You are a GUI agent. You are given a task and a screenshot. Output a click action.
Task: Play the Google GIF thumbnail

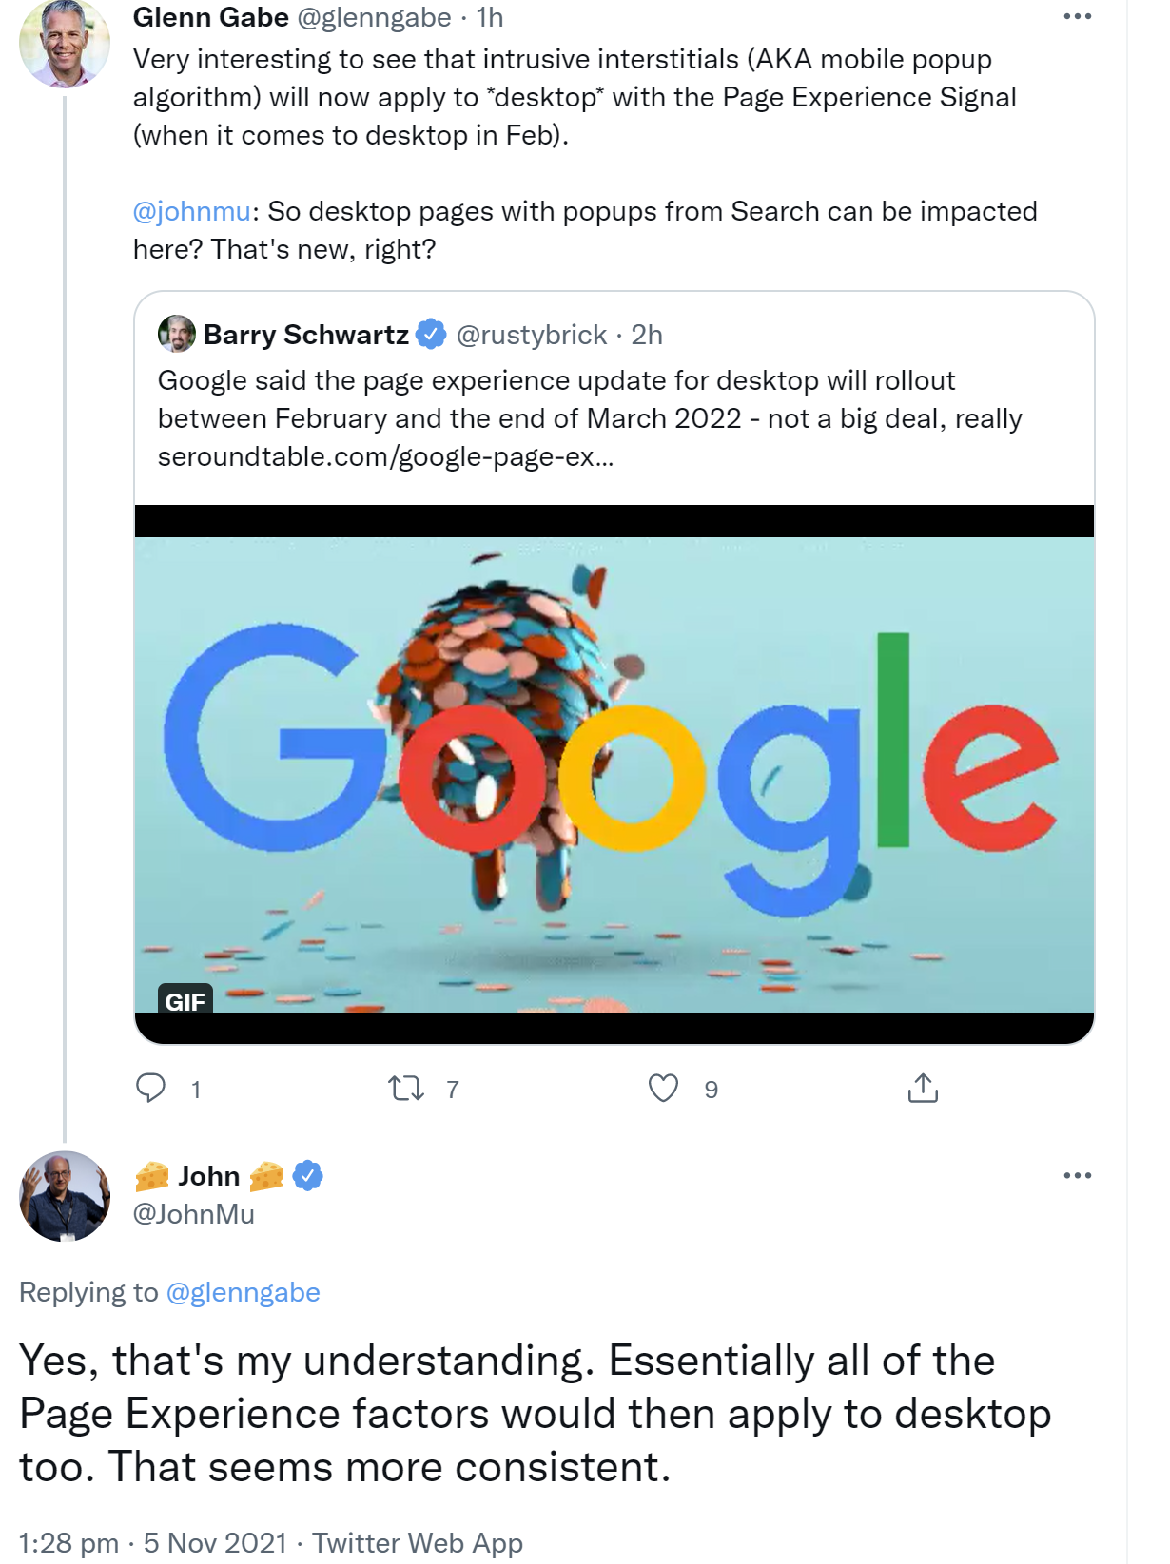(x=616, y=770)
